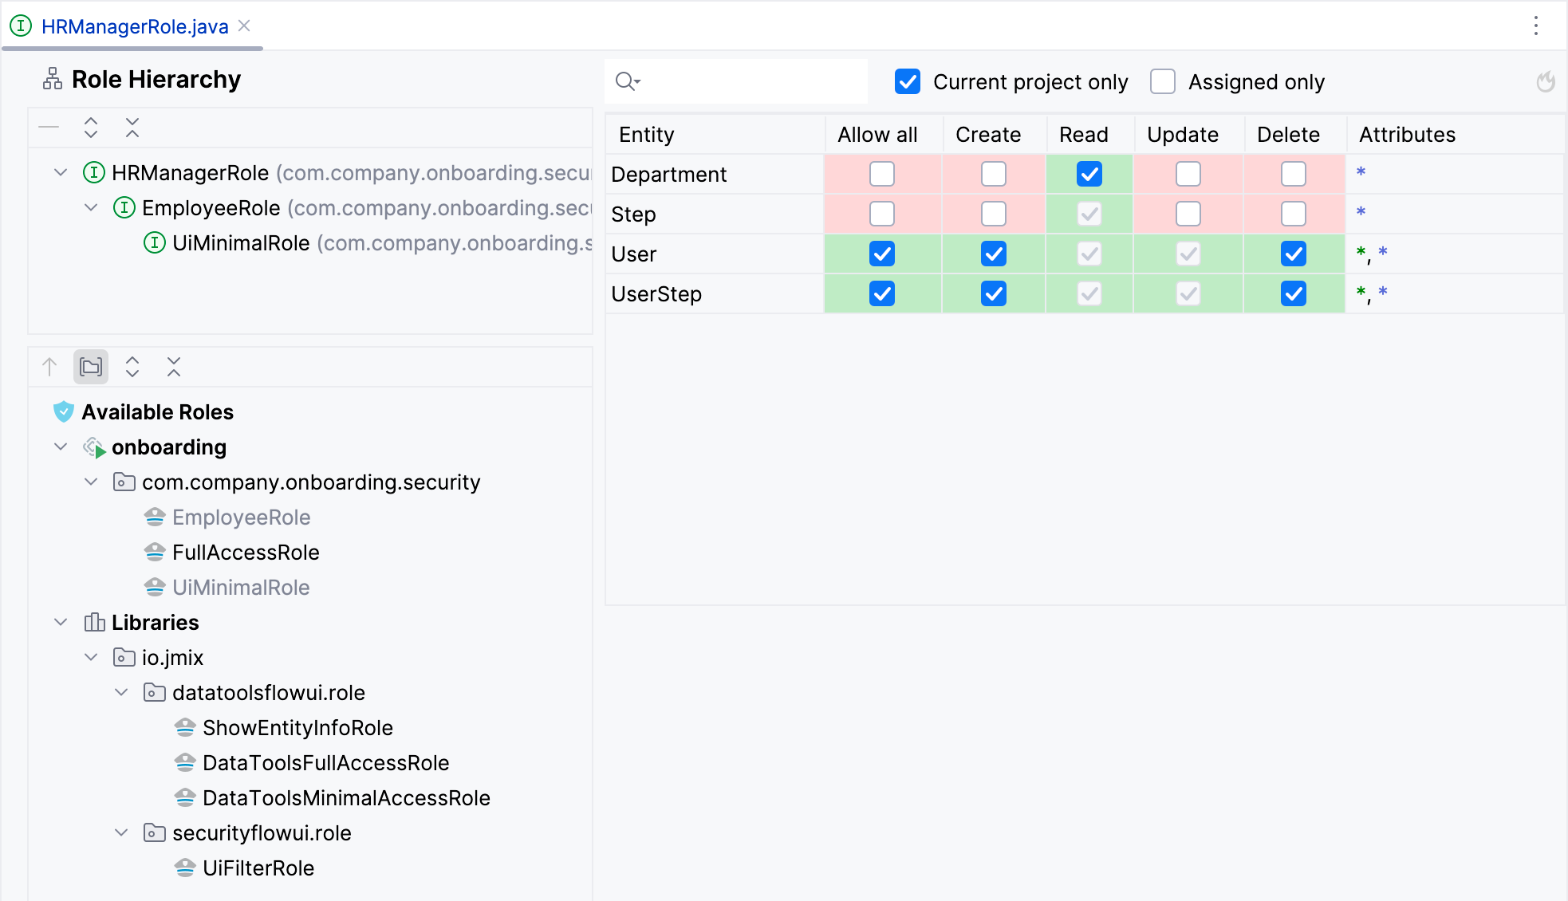The height and width of the screenshot is (901, 1568).
Task: Check Create permission for Department
Action: pyautogui.click(x=993, y=174)
